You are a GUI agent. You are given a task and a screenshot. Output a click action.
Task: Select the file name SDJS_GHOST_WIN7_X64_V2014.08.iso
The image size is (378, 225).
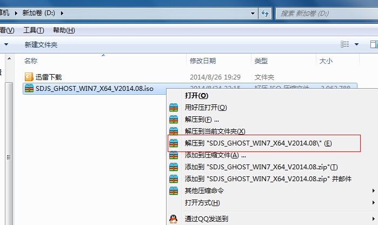(95, 89)
